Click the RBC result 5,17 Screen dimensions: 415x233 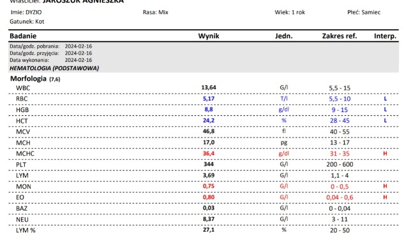[x=209, y=99]
